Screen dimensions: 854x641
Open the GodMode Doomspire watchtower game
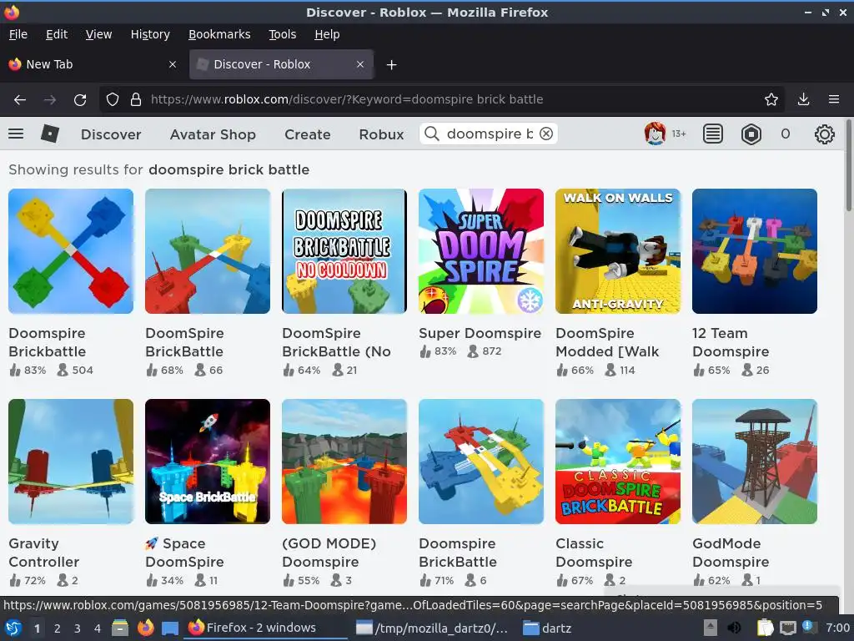pyautogui.click(x=754, y=462)
